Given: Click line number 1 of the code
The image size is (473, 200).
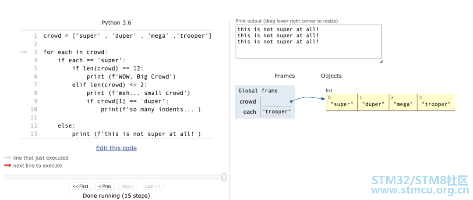Looking at the screenshot, I should tap(35, 36).
